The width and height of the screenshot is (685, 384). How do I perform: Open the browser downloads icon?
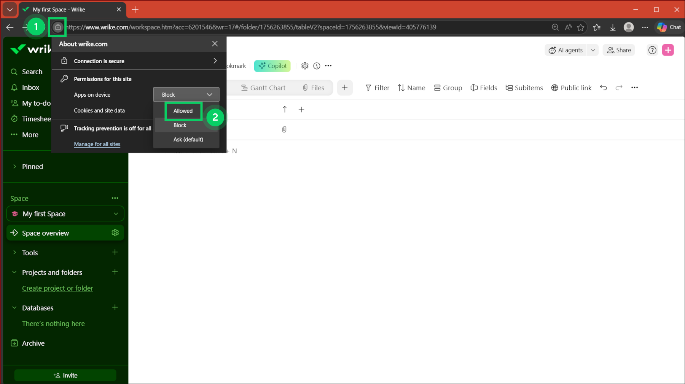(613, 27)
